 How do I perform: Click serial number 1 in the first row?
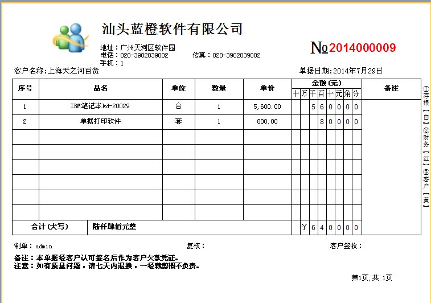coord(24,107)
